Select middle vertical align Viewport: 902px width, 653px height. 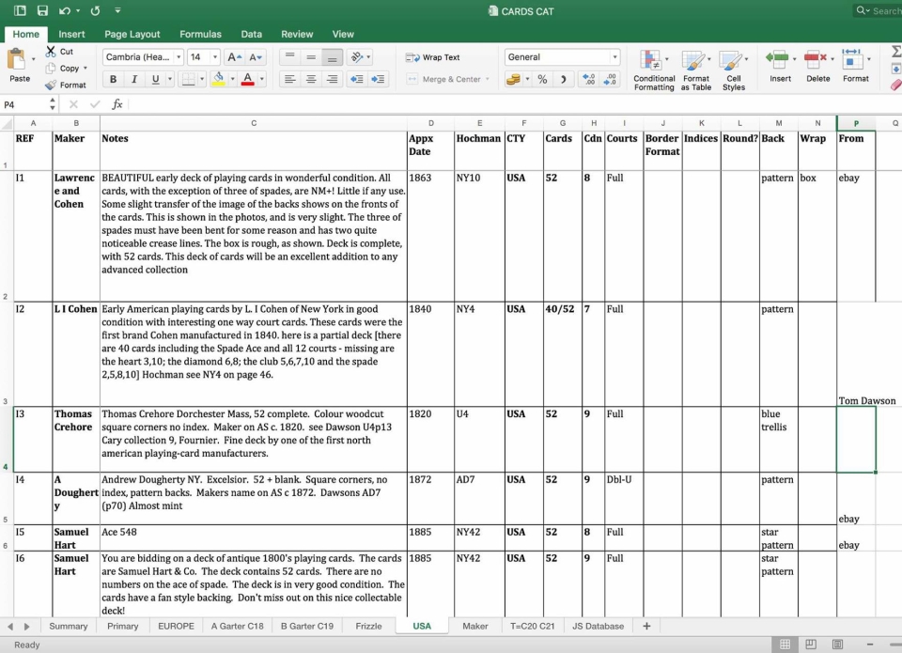click(x=311, y=57)
